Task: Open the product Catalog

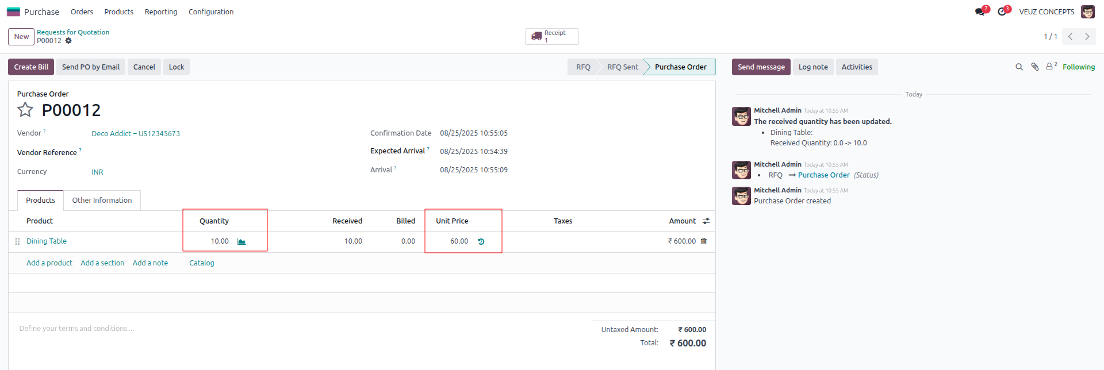Action: [x=202, y=263]
